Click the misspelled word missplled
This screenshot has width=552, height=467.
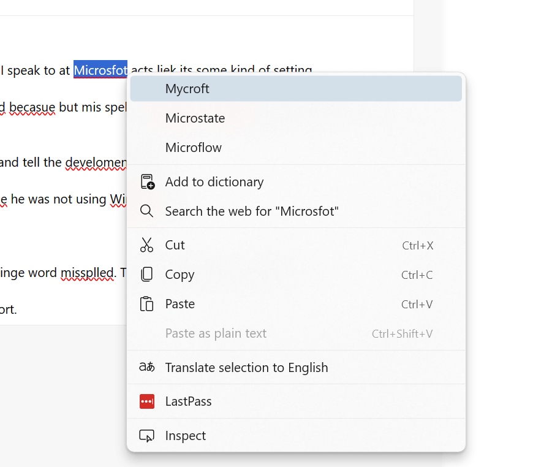tap(87, 273)
